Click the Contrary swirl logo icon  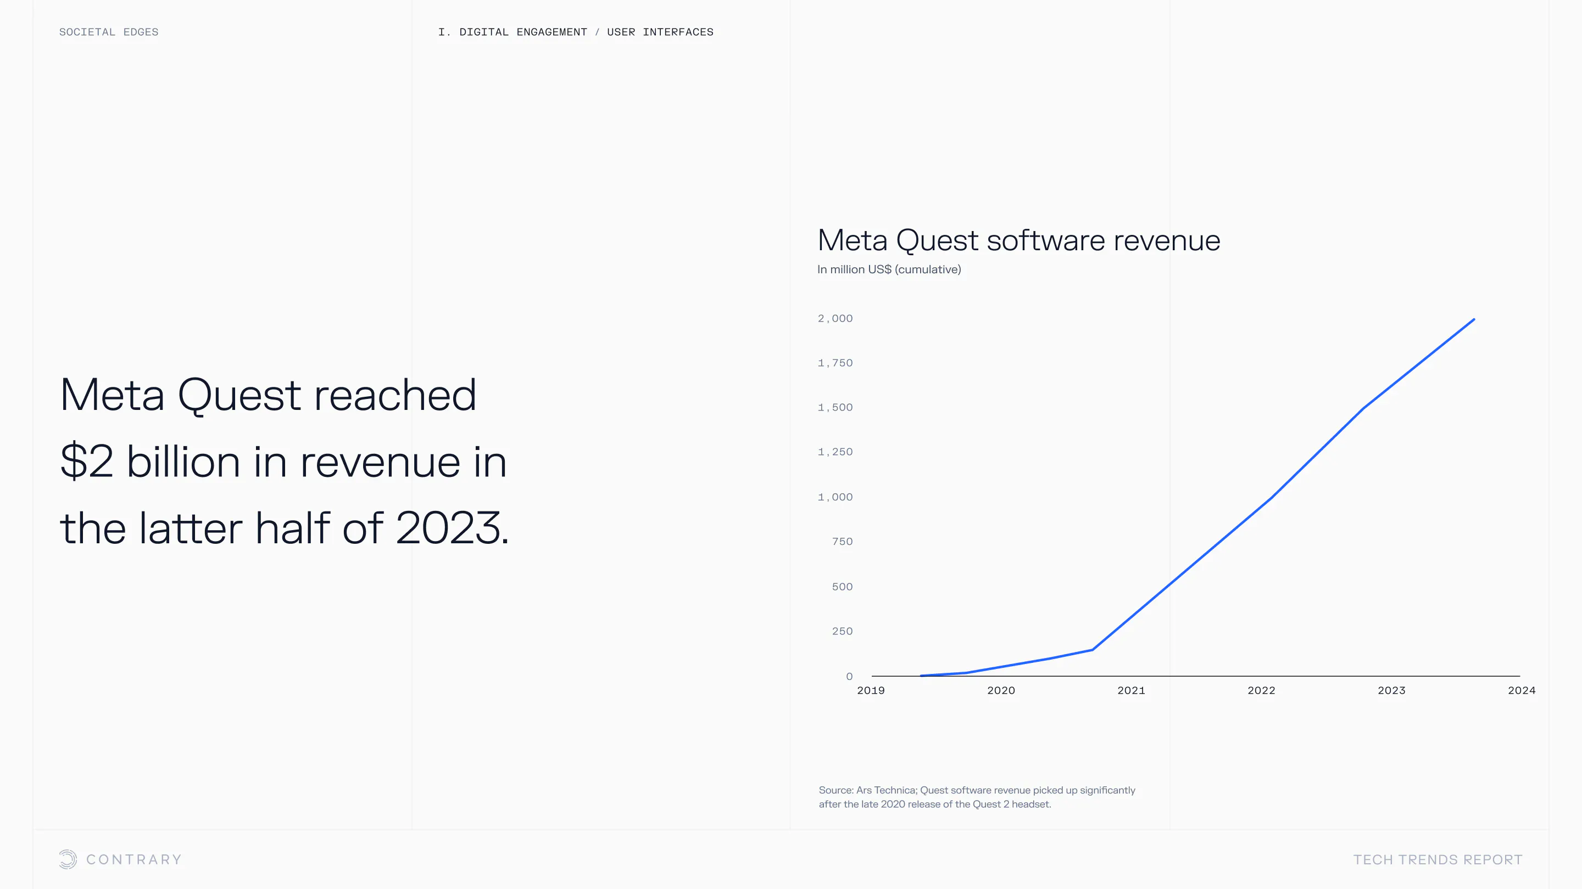[x=68, y=859]
